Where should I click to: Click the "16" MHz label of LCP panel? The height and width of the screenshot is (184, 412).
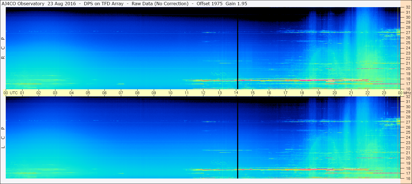pos(408,178)
